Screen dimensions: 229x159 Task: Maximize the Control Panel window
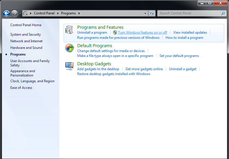210,3
